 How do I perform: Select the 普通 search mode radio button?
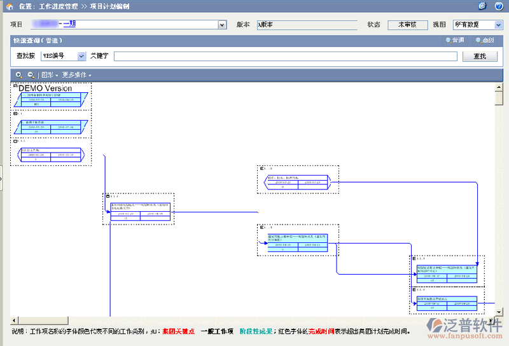coord(449,41)
